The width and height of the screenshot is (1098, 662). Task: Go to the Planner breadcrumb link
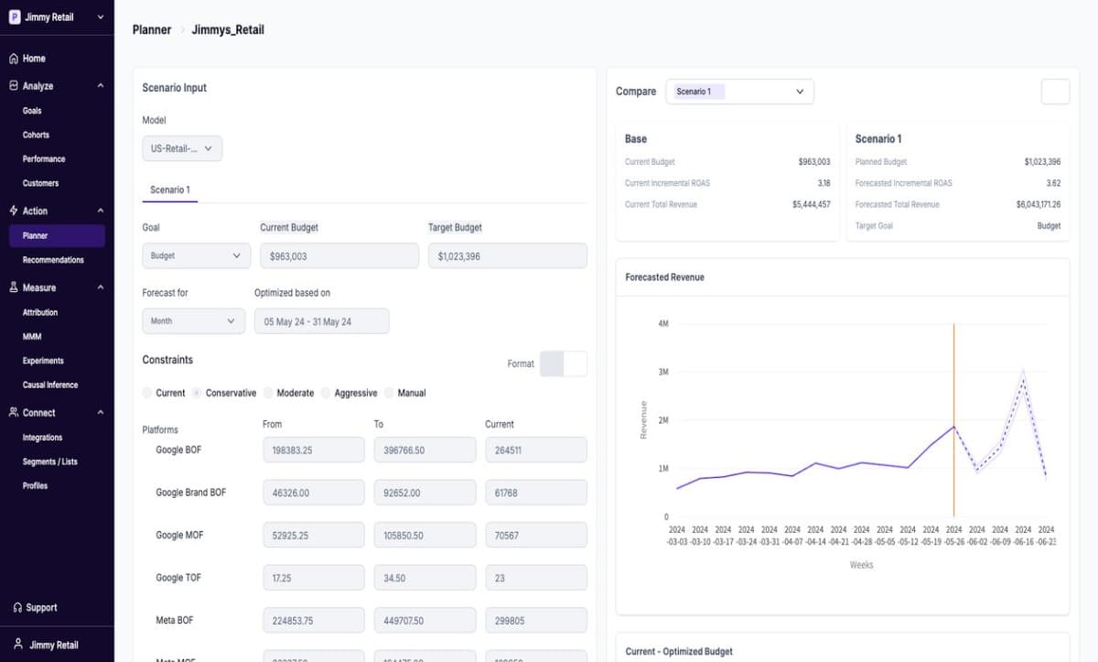point(152,30)
